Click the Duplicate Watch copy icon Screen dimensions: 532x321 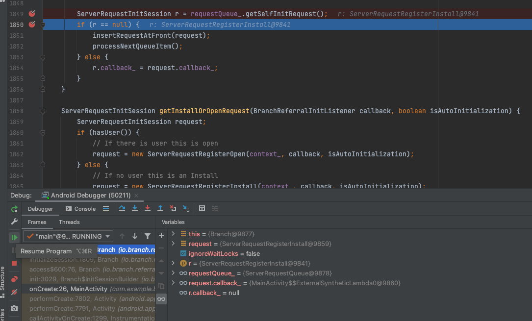tap(161, 286)
